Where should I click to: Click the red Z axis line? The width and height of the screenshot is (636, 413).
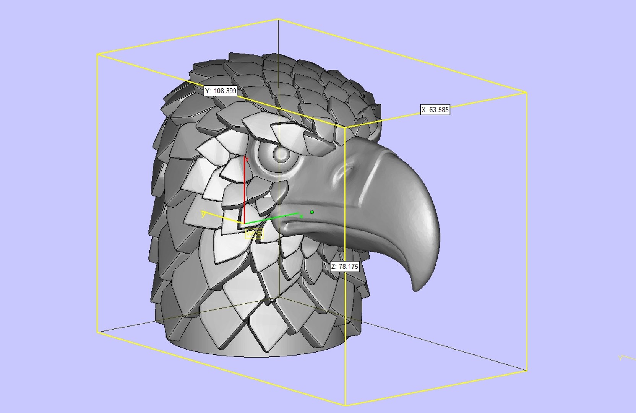[x=244, y=189]
